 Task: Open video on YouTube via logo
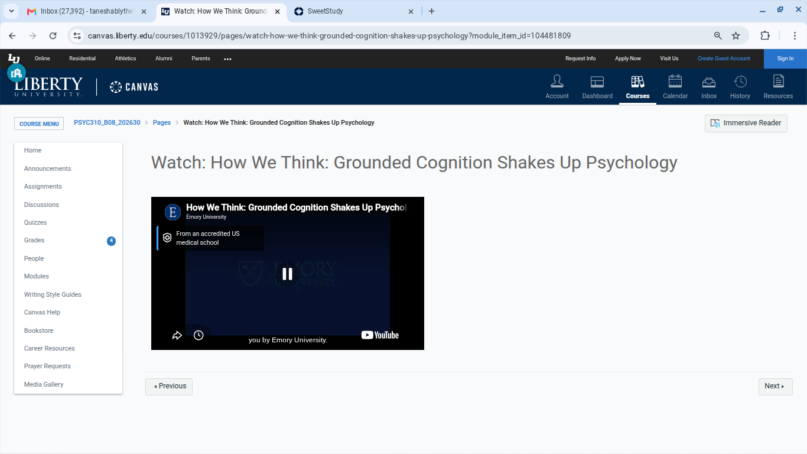tap(380, 335)
